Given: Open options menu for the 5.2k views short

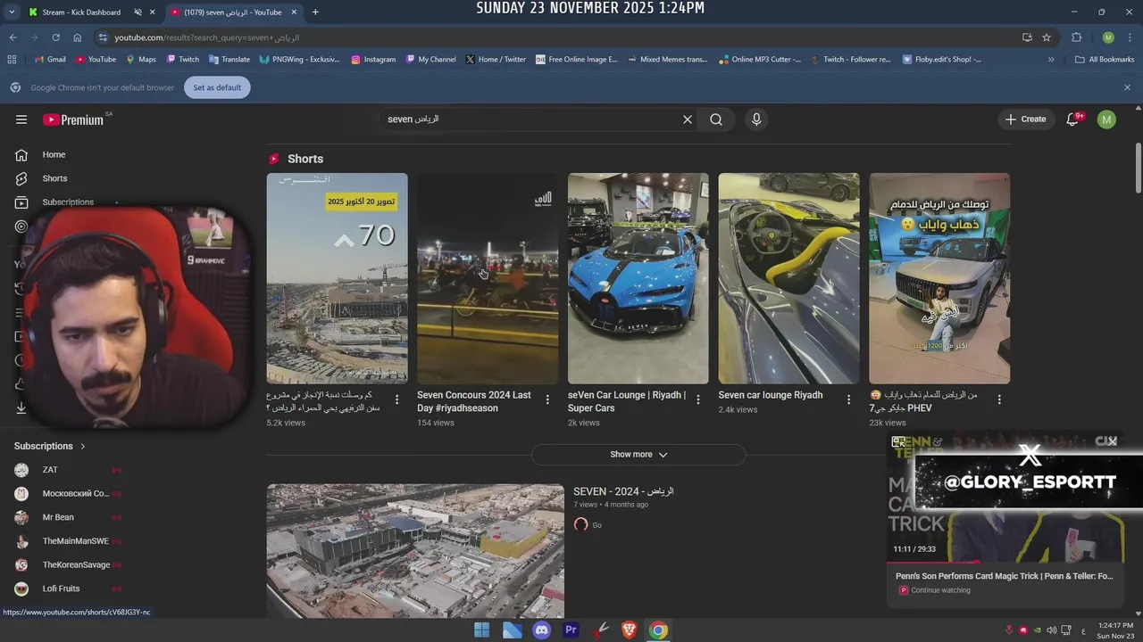Looking at the screenshot, I should (397, 399).
